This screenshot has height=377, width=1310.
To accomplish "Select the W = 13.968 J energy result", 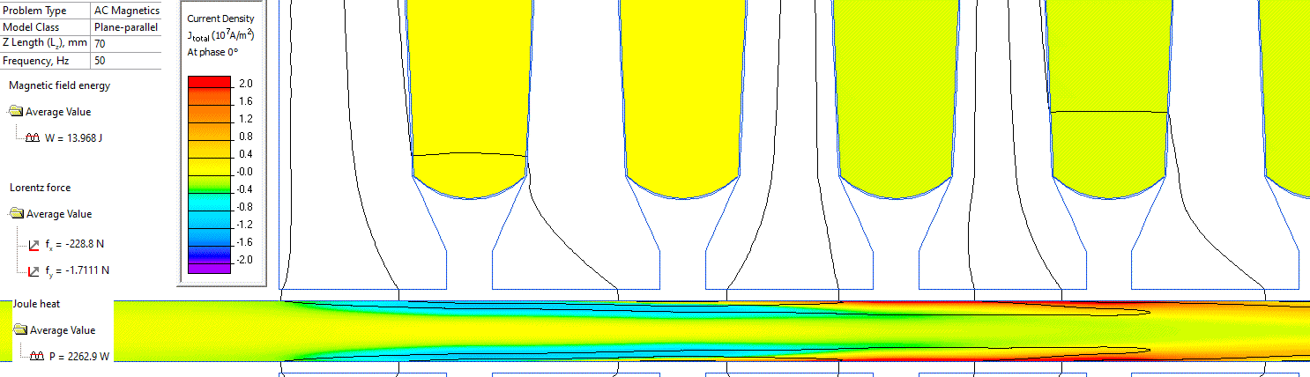I will coord(73,138).
